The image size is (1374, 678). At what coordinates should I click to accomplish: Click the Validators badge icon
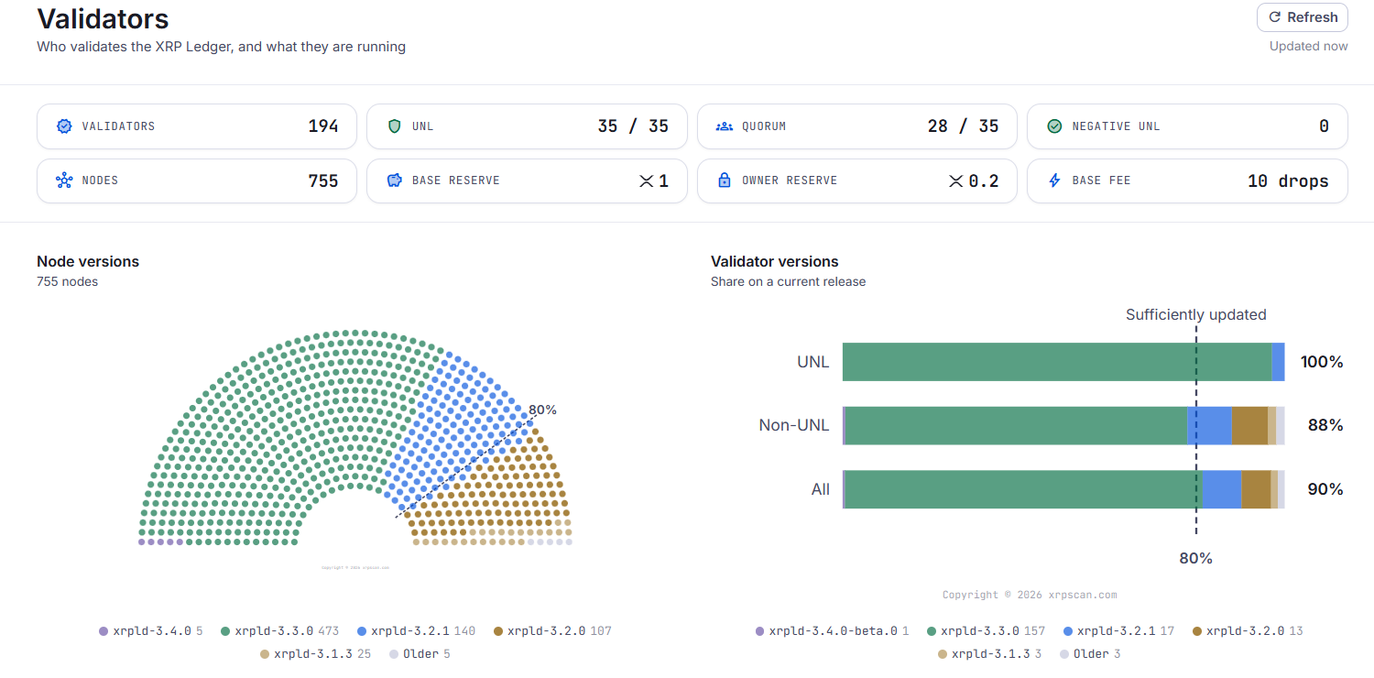(x=64, y=126)
